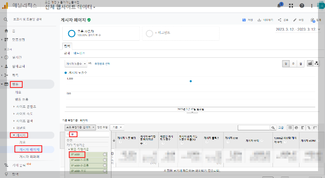
Task: Collapse the 행동 behavior section
Action: pyautogui.click(x=15, y=84)
